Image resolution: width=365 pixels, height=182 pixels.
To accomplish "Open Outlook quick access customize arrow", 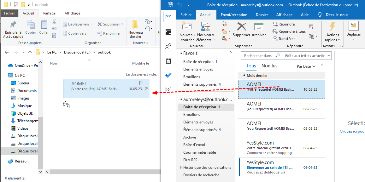I will pos(188,5).
